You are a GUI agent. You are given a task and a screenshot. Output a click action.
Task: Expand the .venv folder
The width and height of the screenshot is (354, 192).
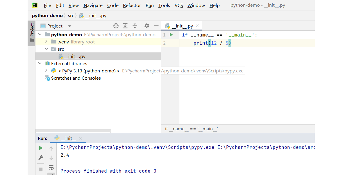[x=46, y=42]
